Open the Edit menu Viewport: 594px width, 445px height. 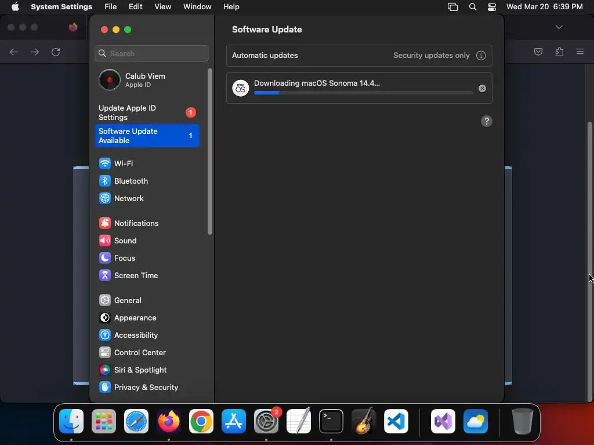[x=135, y=7]
